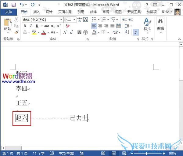This screenshot has width=183, height=156.
Task: Click macro recording icon in status bar
Action: click(81, 153)
